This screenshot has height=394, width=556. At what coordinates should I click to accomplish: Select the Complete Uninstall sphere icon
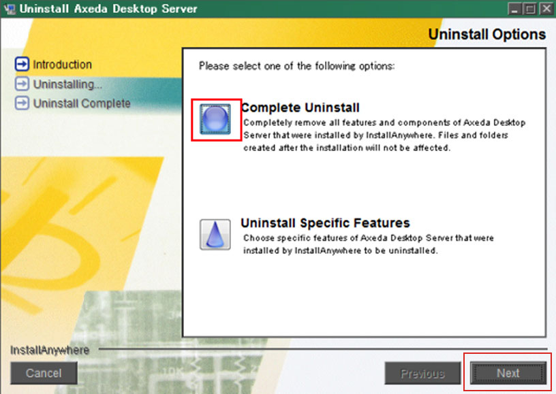pos(215,119)
